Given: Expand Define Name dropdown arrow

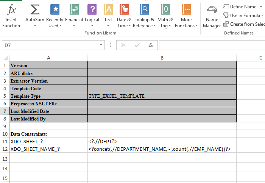Looking at the screenshot, I should click(261, 7).
